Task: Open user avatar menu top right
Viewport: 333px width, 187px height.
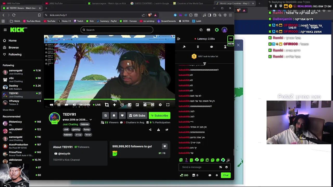Action: [x=224, y=30]
